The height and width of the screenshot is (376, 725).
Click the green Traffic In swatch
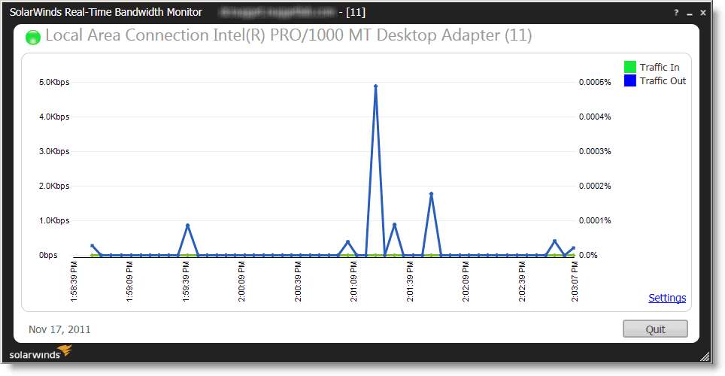pyautogui.click(x=629, y=67)
